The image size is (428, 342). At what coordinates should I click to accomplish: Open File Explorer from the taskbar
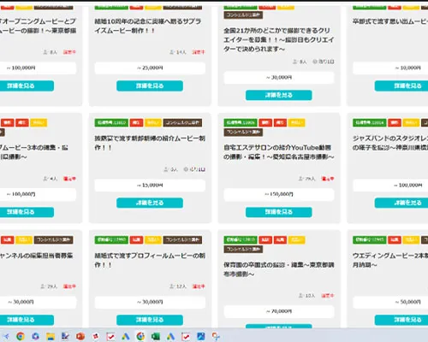(x=51, y=337)
